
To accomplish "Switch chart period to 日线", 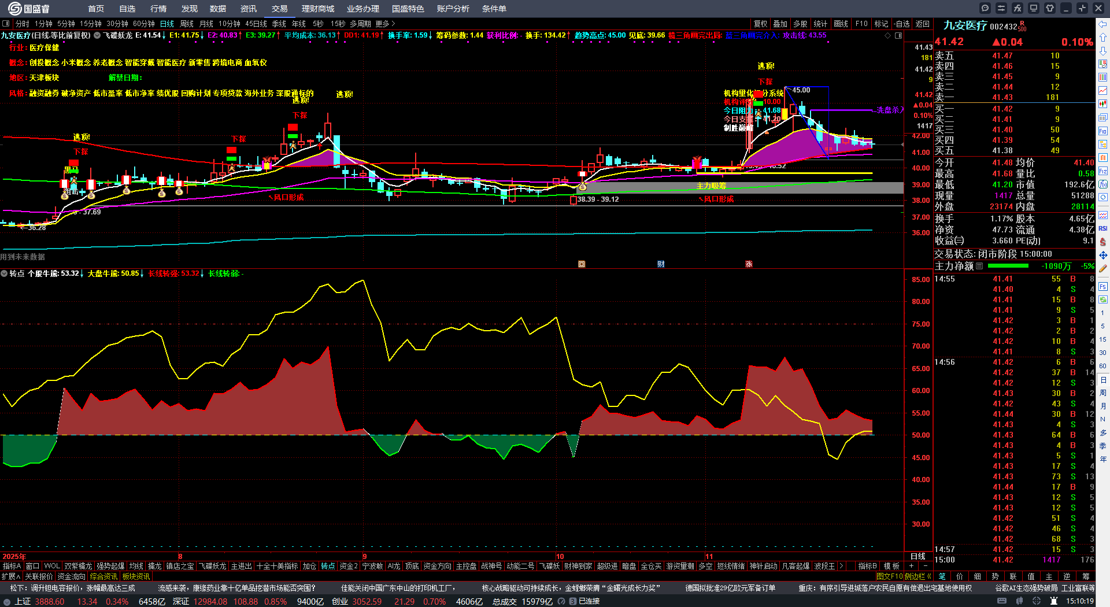I will pyautogui.click(x=167, y=24).
